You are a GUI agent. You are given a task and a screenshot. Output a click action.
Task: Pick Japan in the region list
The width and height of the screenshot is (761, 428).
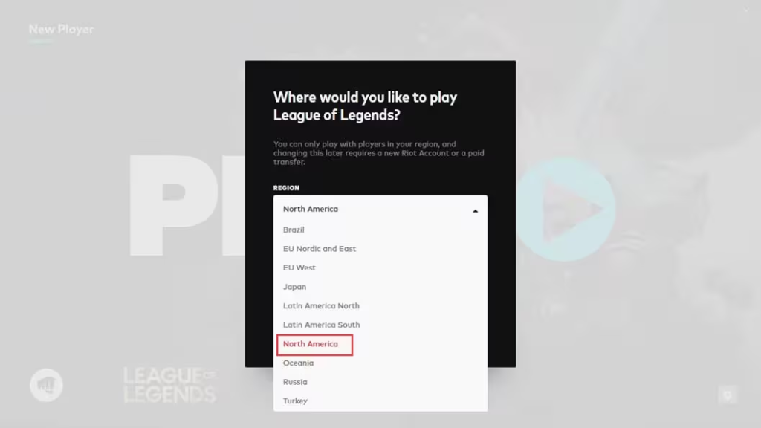pos(294,287)
